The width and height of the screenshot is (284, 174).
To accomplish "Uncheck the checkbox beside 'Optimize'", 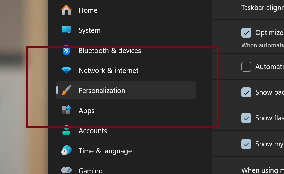I will (x=246, y=33).
